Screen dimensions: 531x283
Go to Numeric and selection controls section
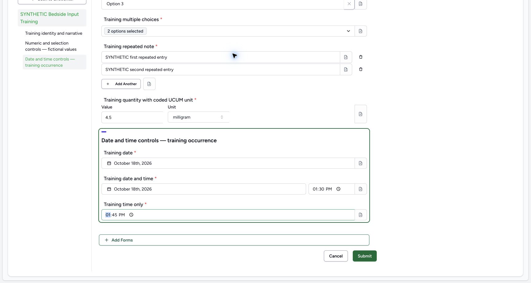click(x=54, y=46)
